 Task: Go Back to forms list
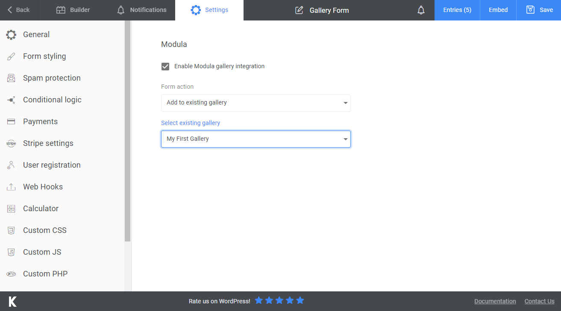tap(19, 10)
